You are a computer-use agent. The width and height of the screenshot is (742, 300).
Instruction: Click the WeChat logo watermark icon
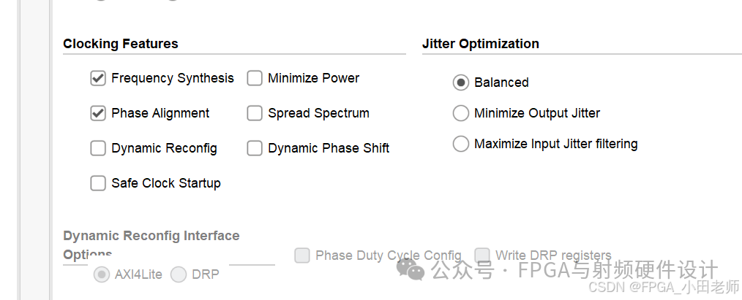(411, 269)
